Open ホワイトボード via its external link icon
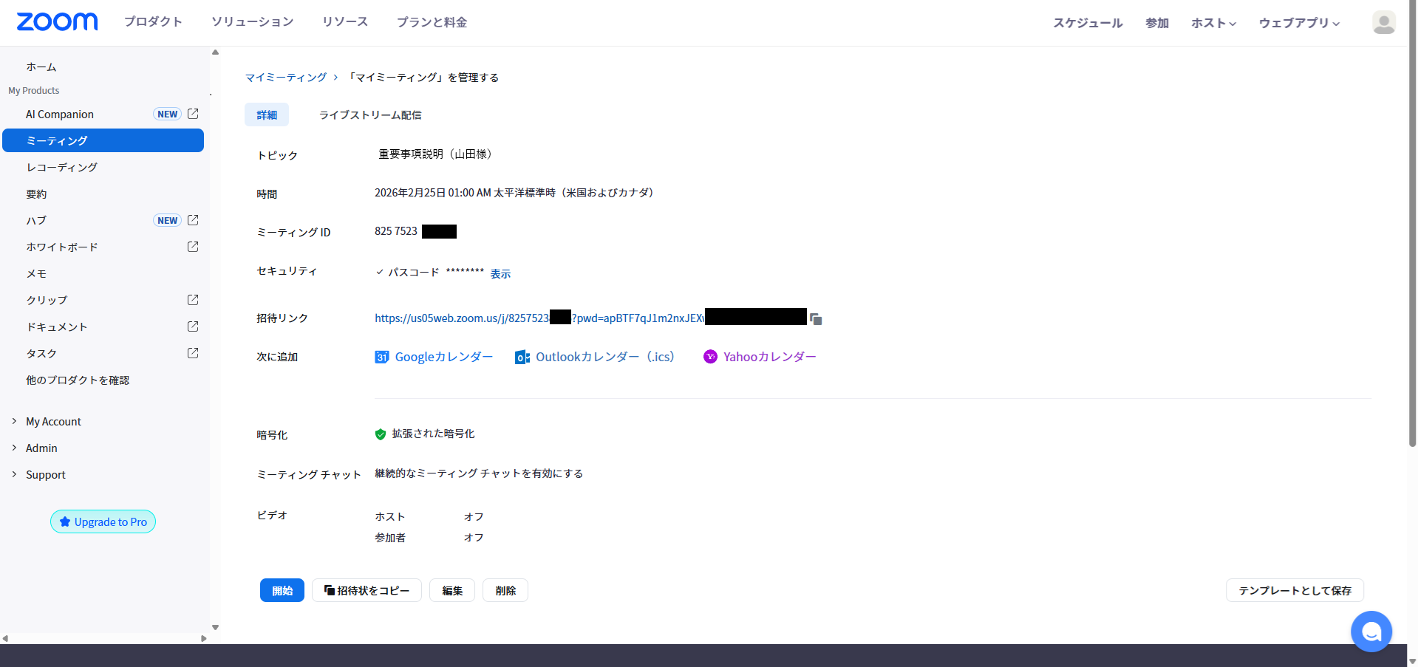The height and width of the screenshot is (667, 1418). 192,247
